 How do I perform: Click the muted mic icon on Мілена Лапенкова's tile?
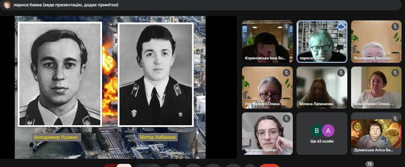[x=341, y=73]
